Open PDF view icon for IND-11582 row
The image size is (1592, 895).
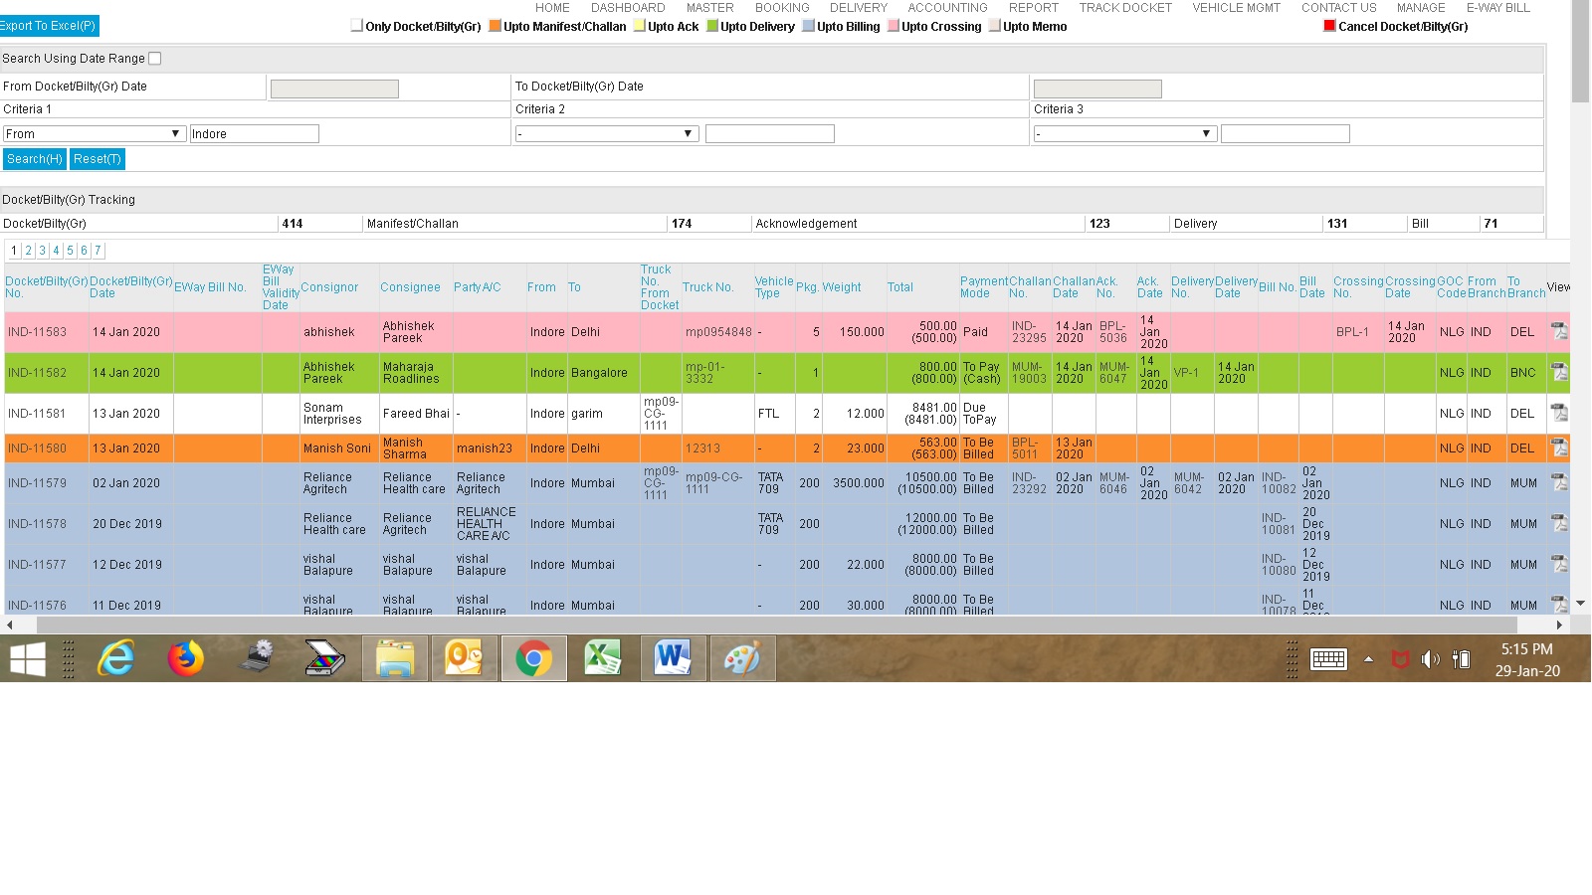click(1559, 372)
